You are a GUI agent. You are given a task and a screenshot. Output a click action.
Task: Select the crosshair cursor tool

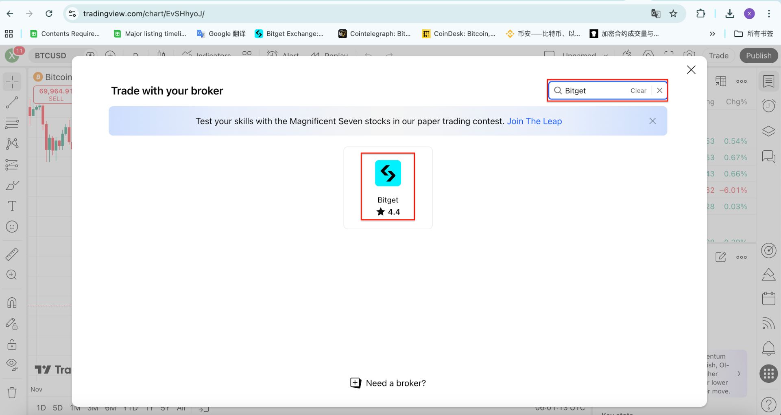(12, 82)
